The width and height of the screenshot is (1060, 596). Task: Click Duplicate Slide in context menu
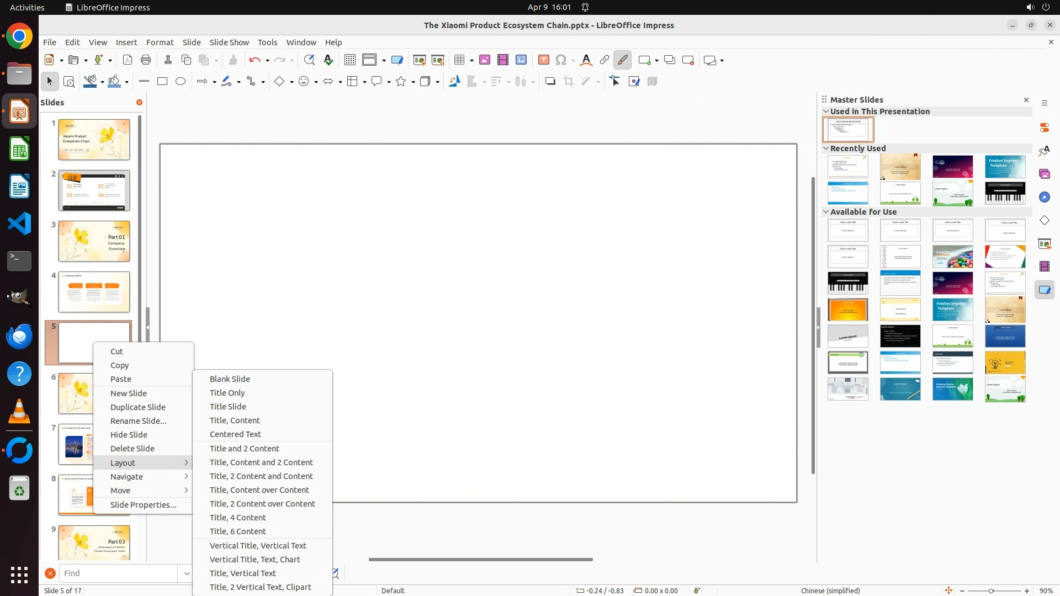(137, 407)
